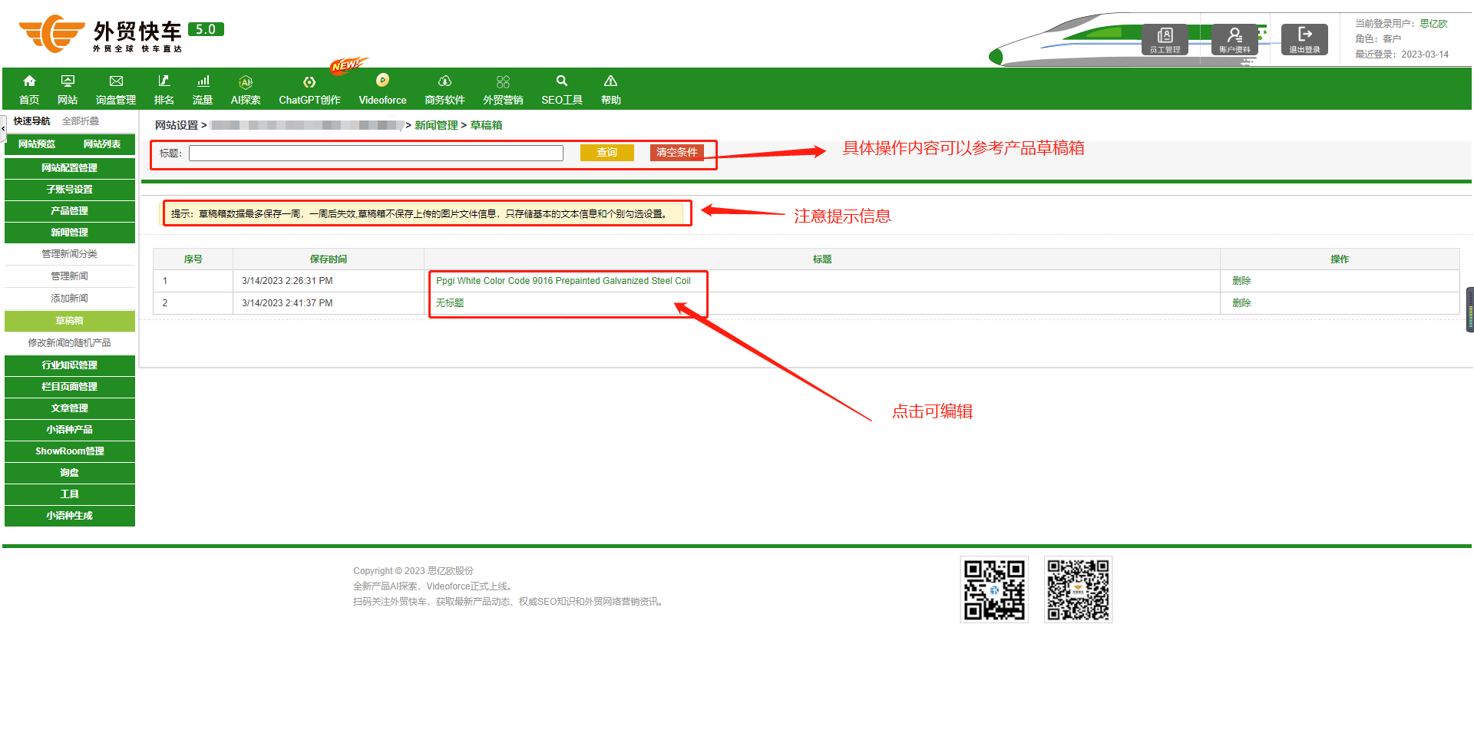Click 草稿箱 in the breadcrumb

click(486, 125)
